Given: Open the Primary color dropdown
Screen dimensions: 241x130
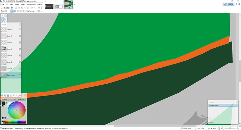Looking at the screenshot, I should 8,99.
